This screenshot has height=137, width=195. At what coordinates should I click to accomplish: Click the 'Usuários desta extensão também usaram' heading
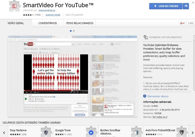[32, 123]
